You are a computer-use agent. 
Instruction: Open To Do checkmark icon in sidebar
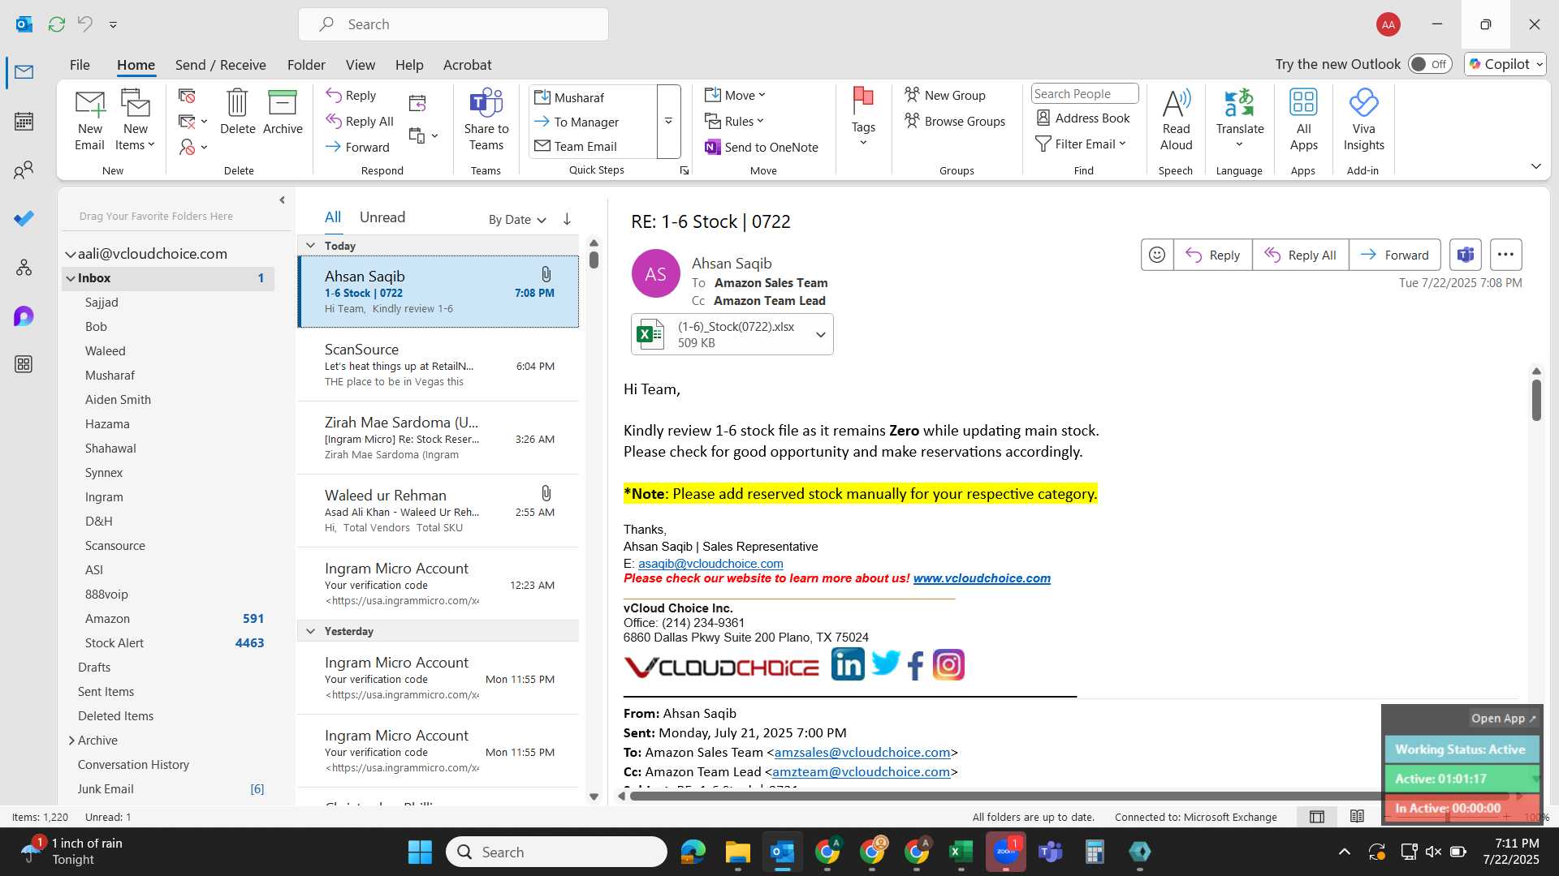(24, 218)
